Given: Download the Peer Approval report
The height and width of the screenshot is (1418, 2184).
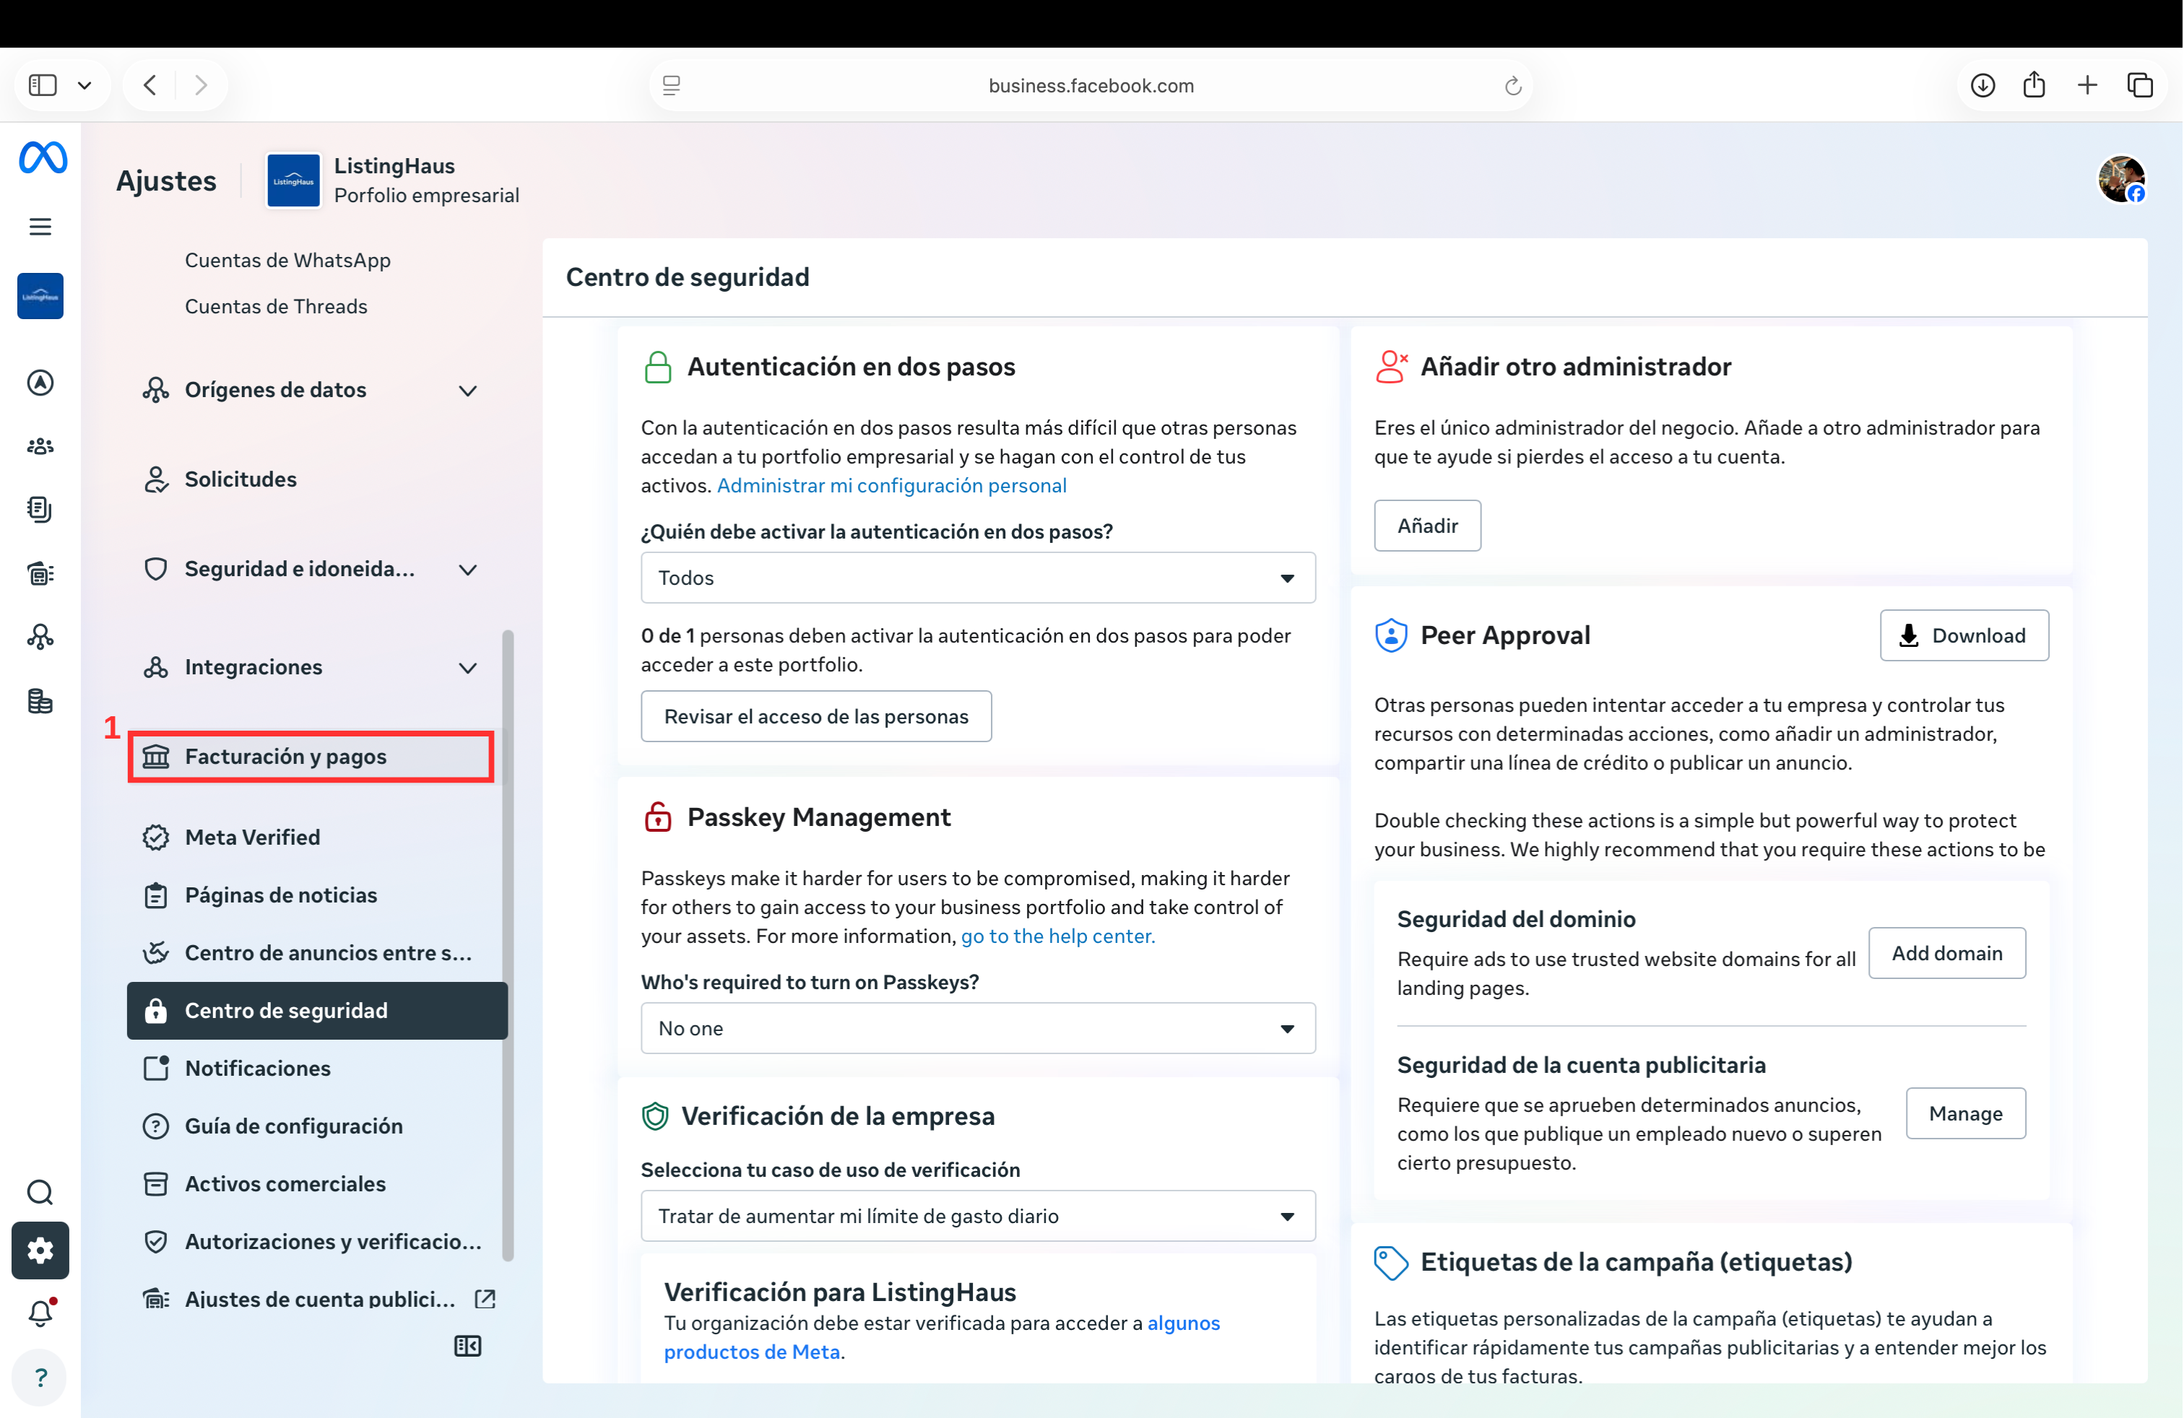Looking at the screenshot, I should pos(1963,635).
